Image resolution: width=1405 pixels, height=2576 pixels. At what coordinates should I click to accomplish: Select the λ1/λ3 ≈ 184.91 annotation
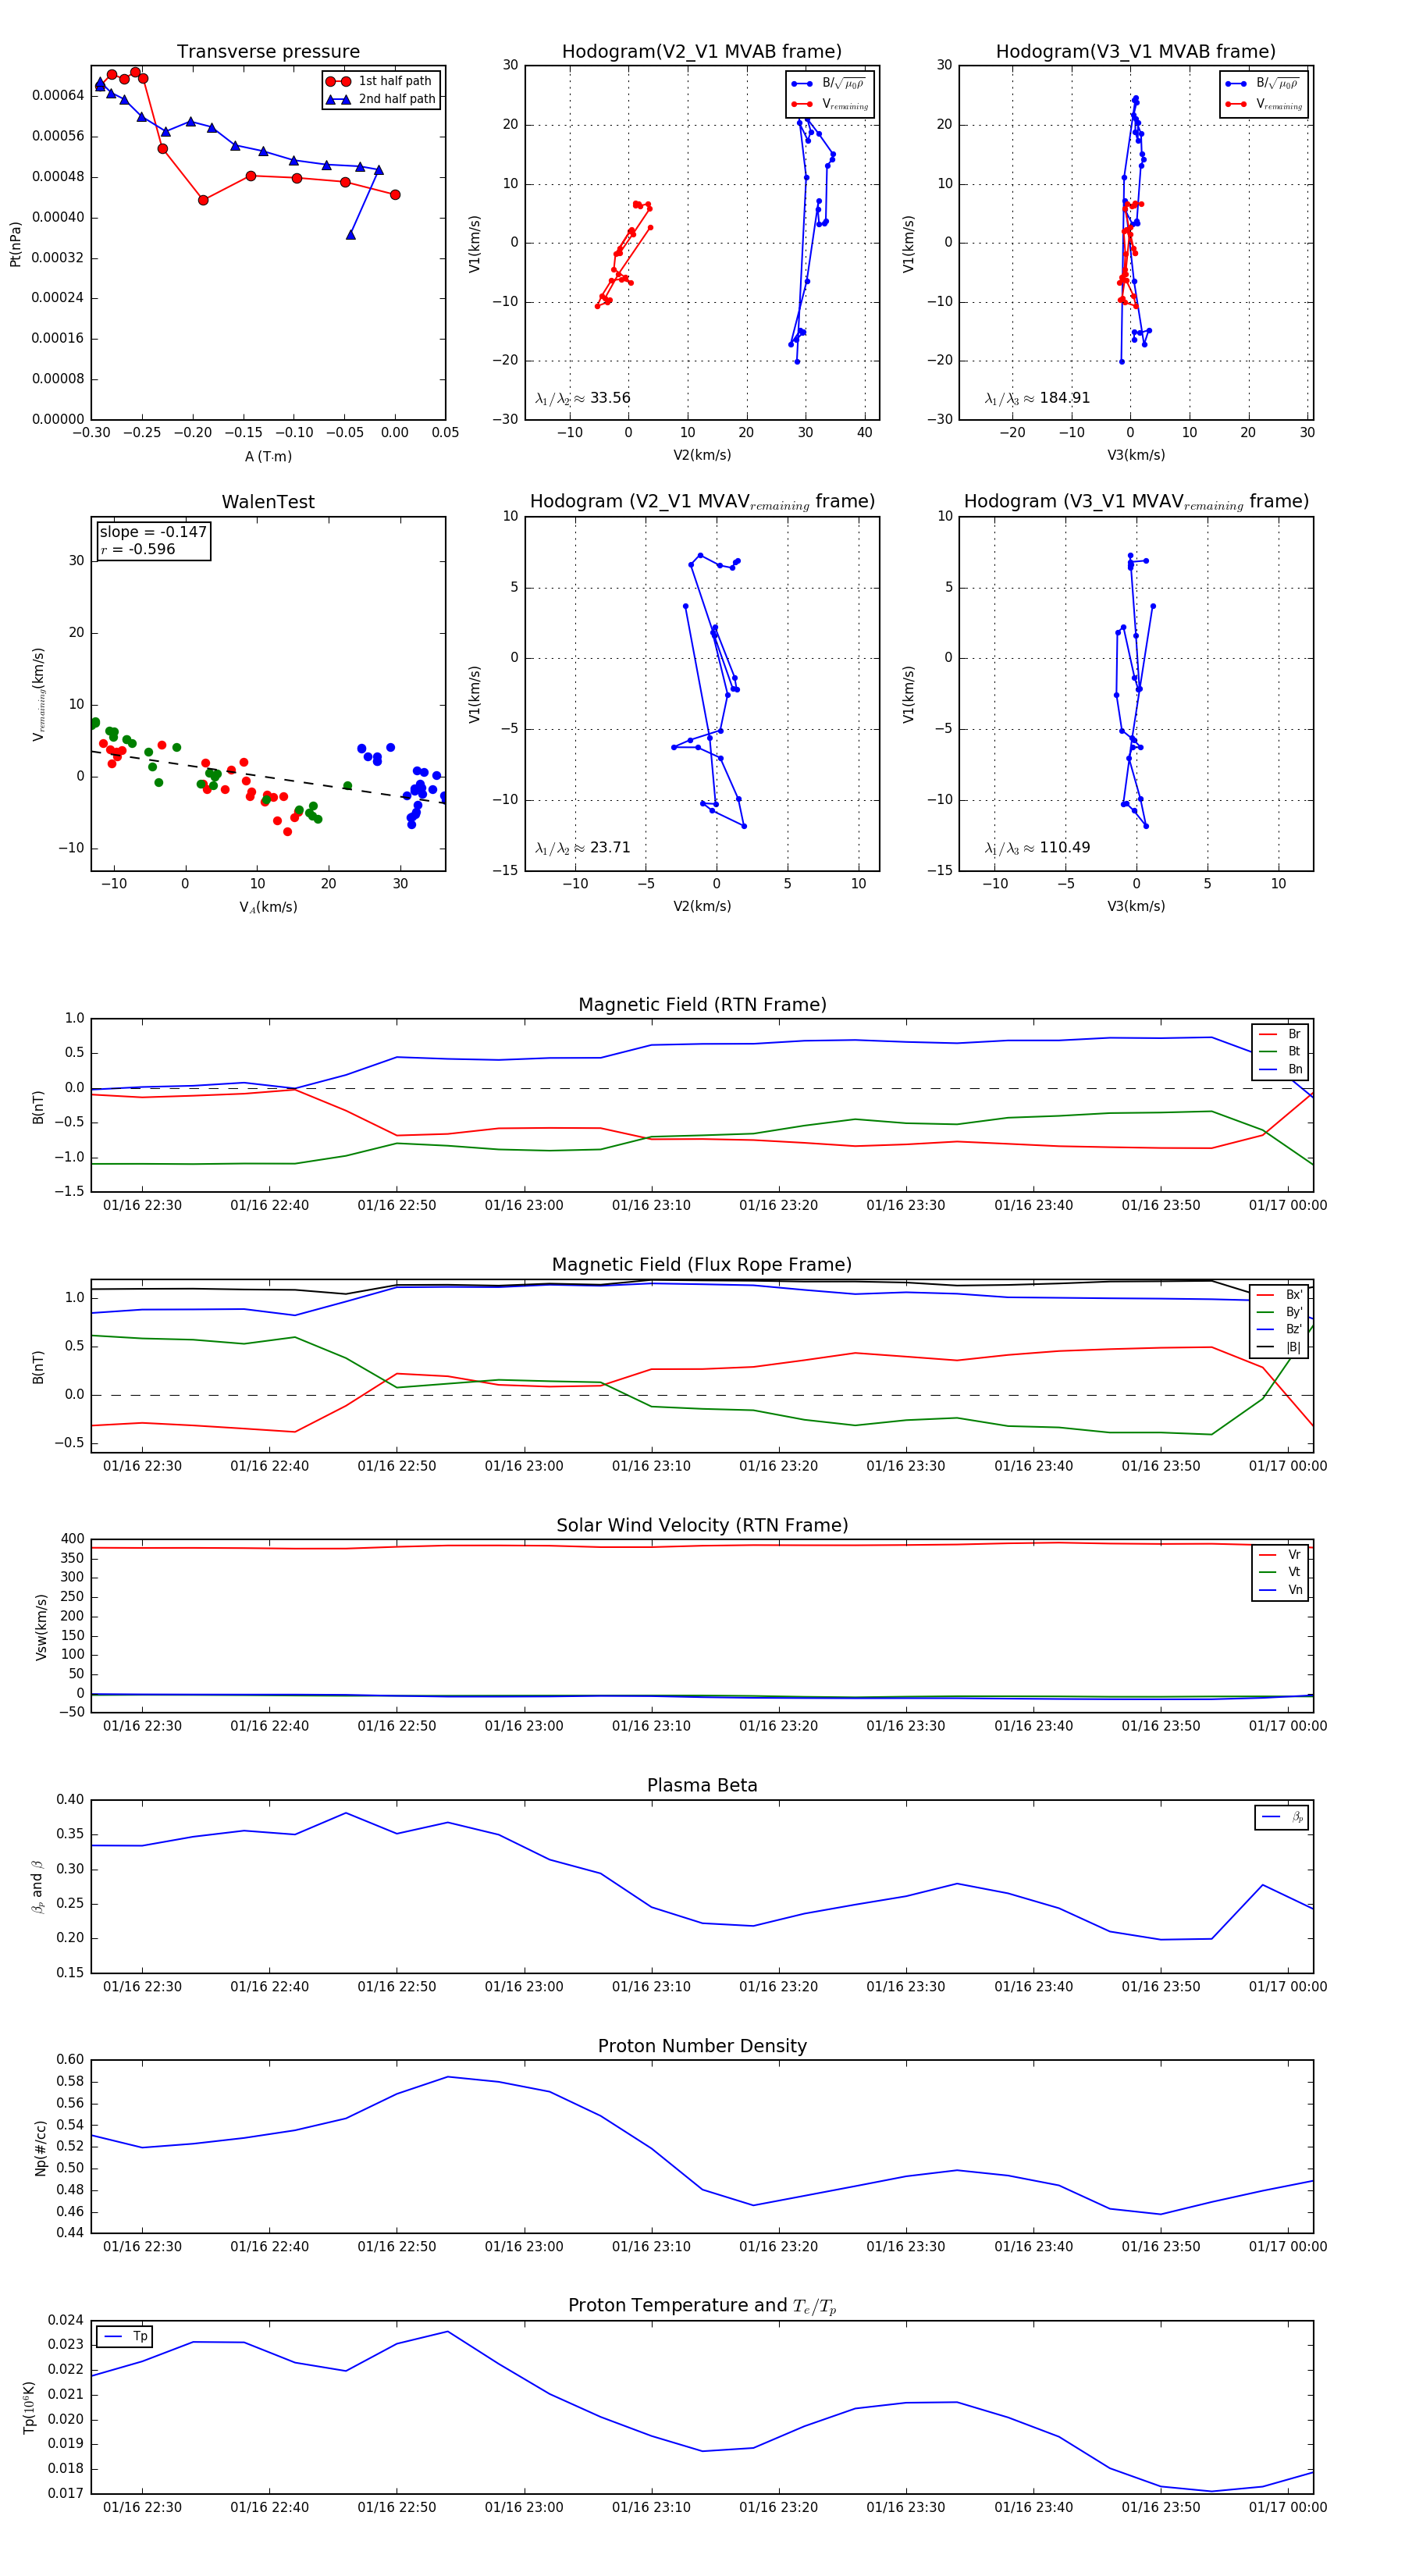(x=1037, y=398)
